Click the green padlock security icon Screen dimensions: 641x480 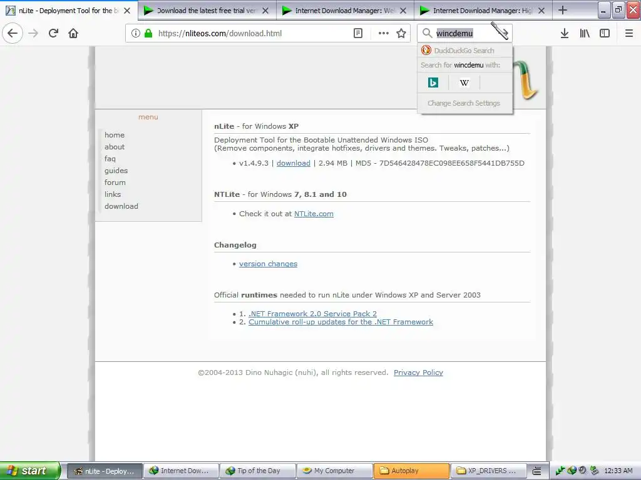tap(148, 33)
